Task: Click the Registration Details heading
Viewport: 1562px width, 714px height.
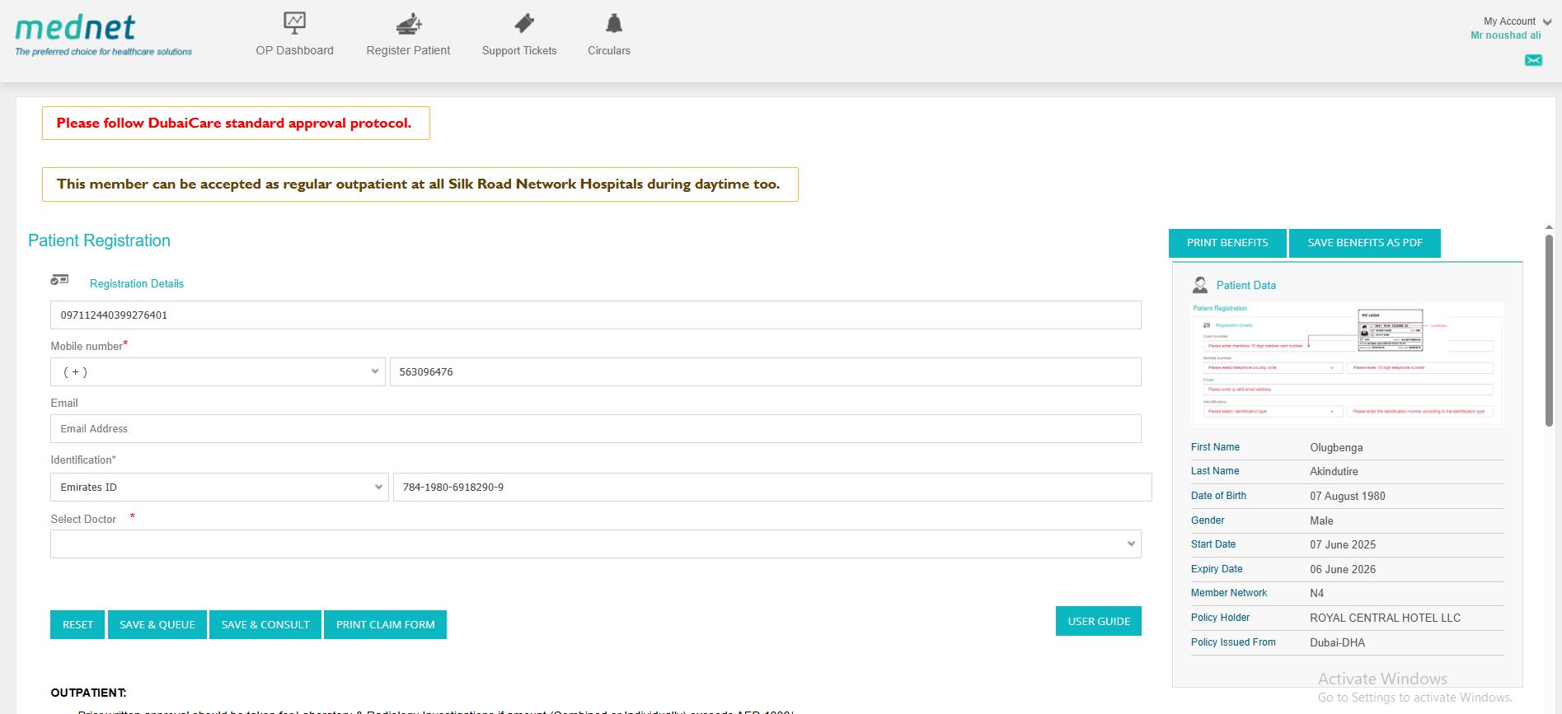Action: [137, 283]
